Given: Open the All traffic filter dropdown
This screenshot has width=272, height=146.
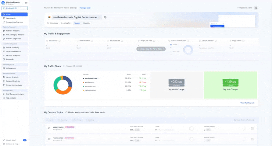Looking at the screenshot, I should [x=66, y=23].
